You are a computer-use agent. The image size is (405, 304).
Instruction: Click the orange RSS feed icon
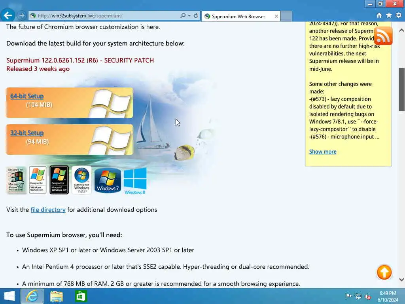tap(383, 36)
